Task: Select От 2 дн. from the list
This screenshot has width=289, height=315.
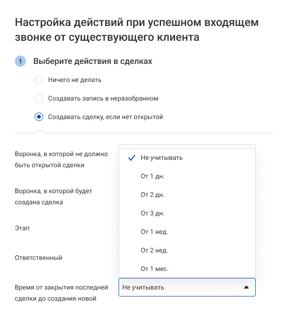Action: click(152, 195)
